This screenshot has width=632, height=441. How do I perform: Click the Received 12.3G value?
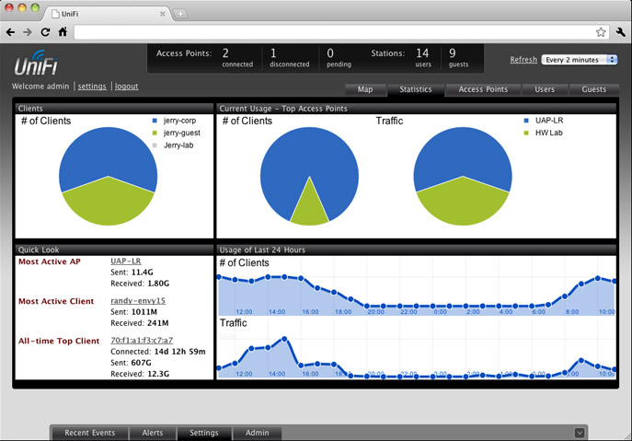coord(158,374)
